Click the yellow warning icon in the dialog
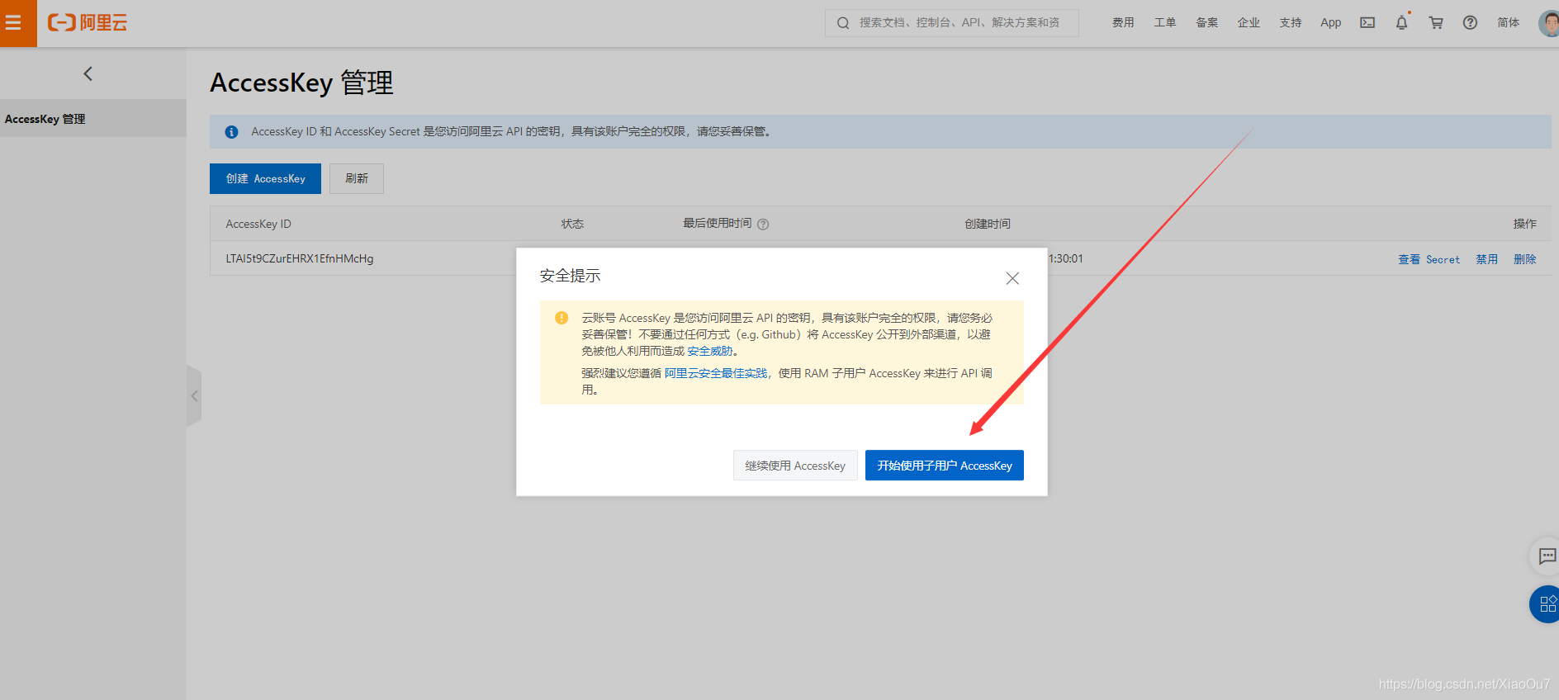Image resolution: width=1559 pixels, height=700 pixels. tap(562, 318)
